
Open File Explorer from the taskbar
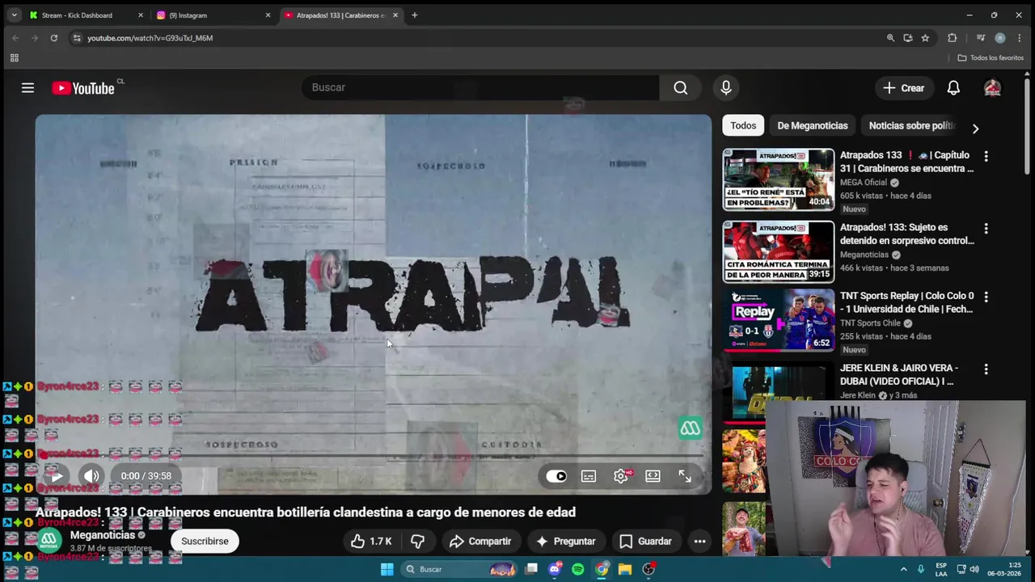625,569
